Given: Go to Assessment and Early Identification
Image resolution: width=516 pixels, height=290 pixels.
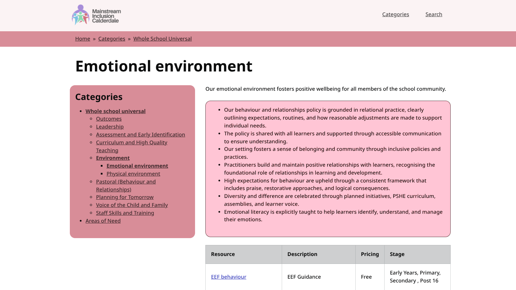Looking at the screenshot, I should pyautogui.click(x=140, y=135).
